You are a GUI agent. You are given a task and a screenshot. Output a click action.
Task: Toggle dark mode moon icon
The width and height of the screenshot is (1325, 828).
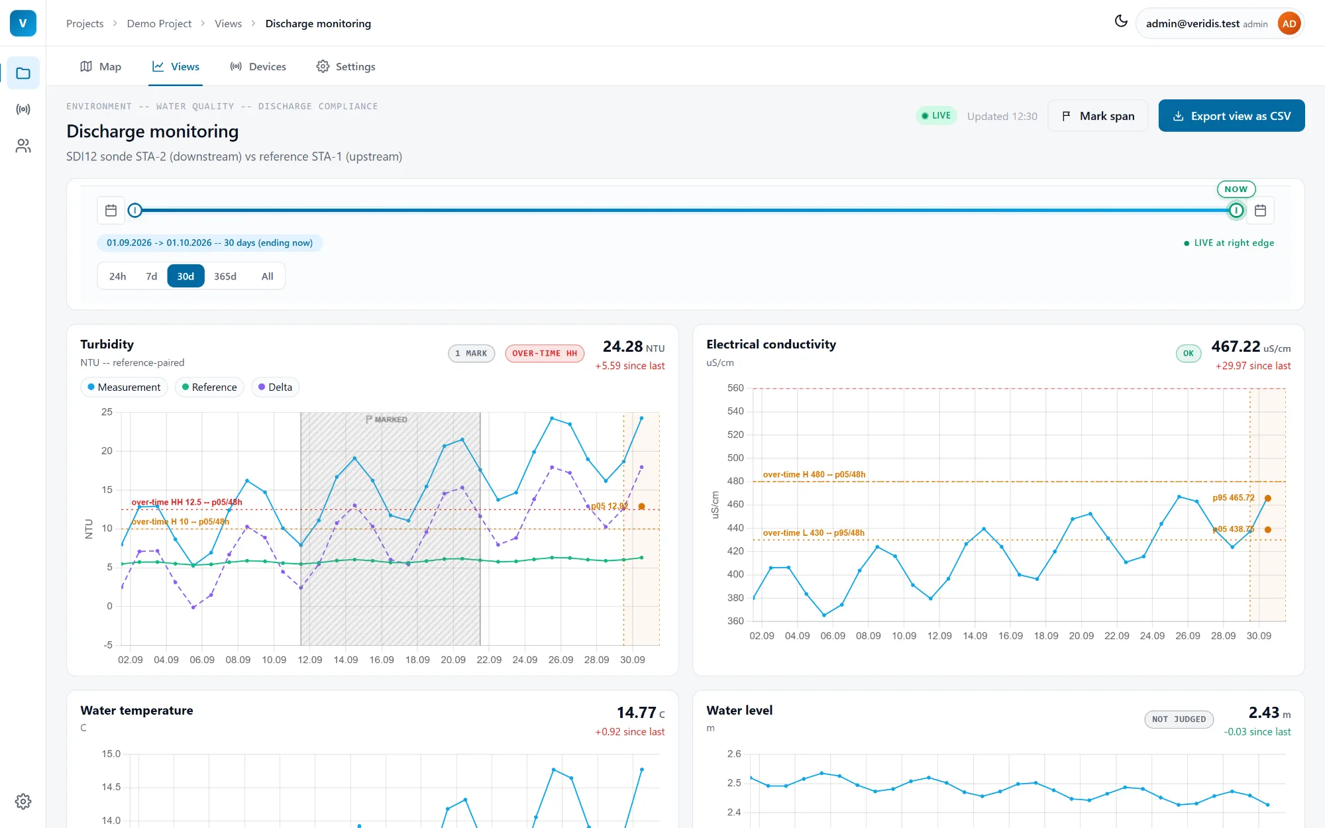coord(1121,21)
